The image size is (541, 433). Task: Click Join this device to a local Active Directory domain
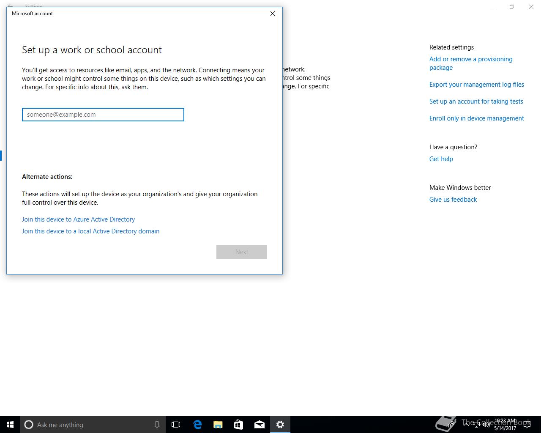pyautogui.click(x=90, y=231)
